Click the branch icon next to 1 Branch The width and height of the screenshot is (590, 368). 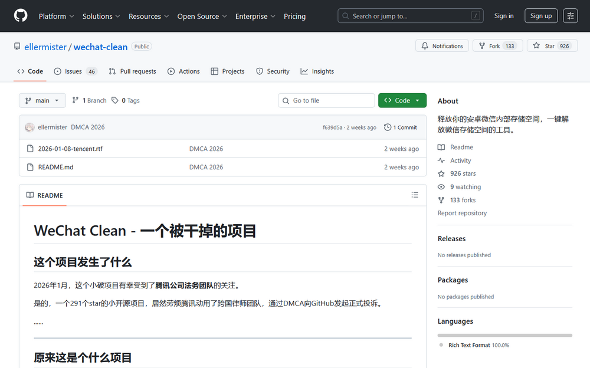tap(76, 100)
